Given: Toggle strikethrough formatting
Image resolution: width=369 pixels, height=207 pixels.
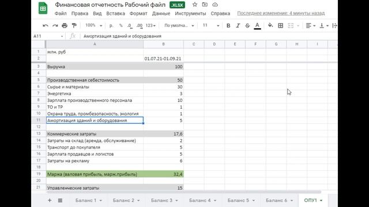Looking at the screenshot, I should point(247,25).
